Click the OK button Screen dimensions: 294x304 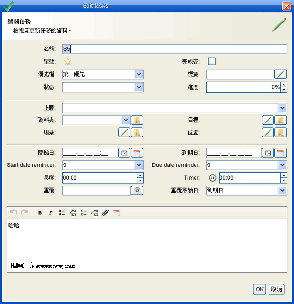260,289
